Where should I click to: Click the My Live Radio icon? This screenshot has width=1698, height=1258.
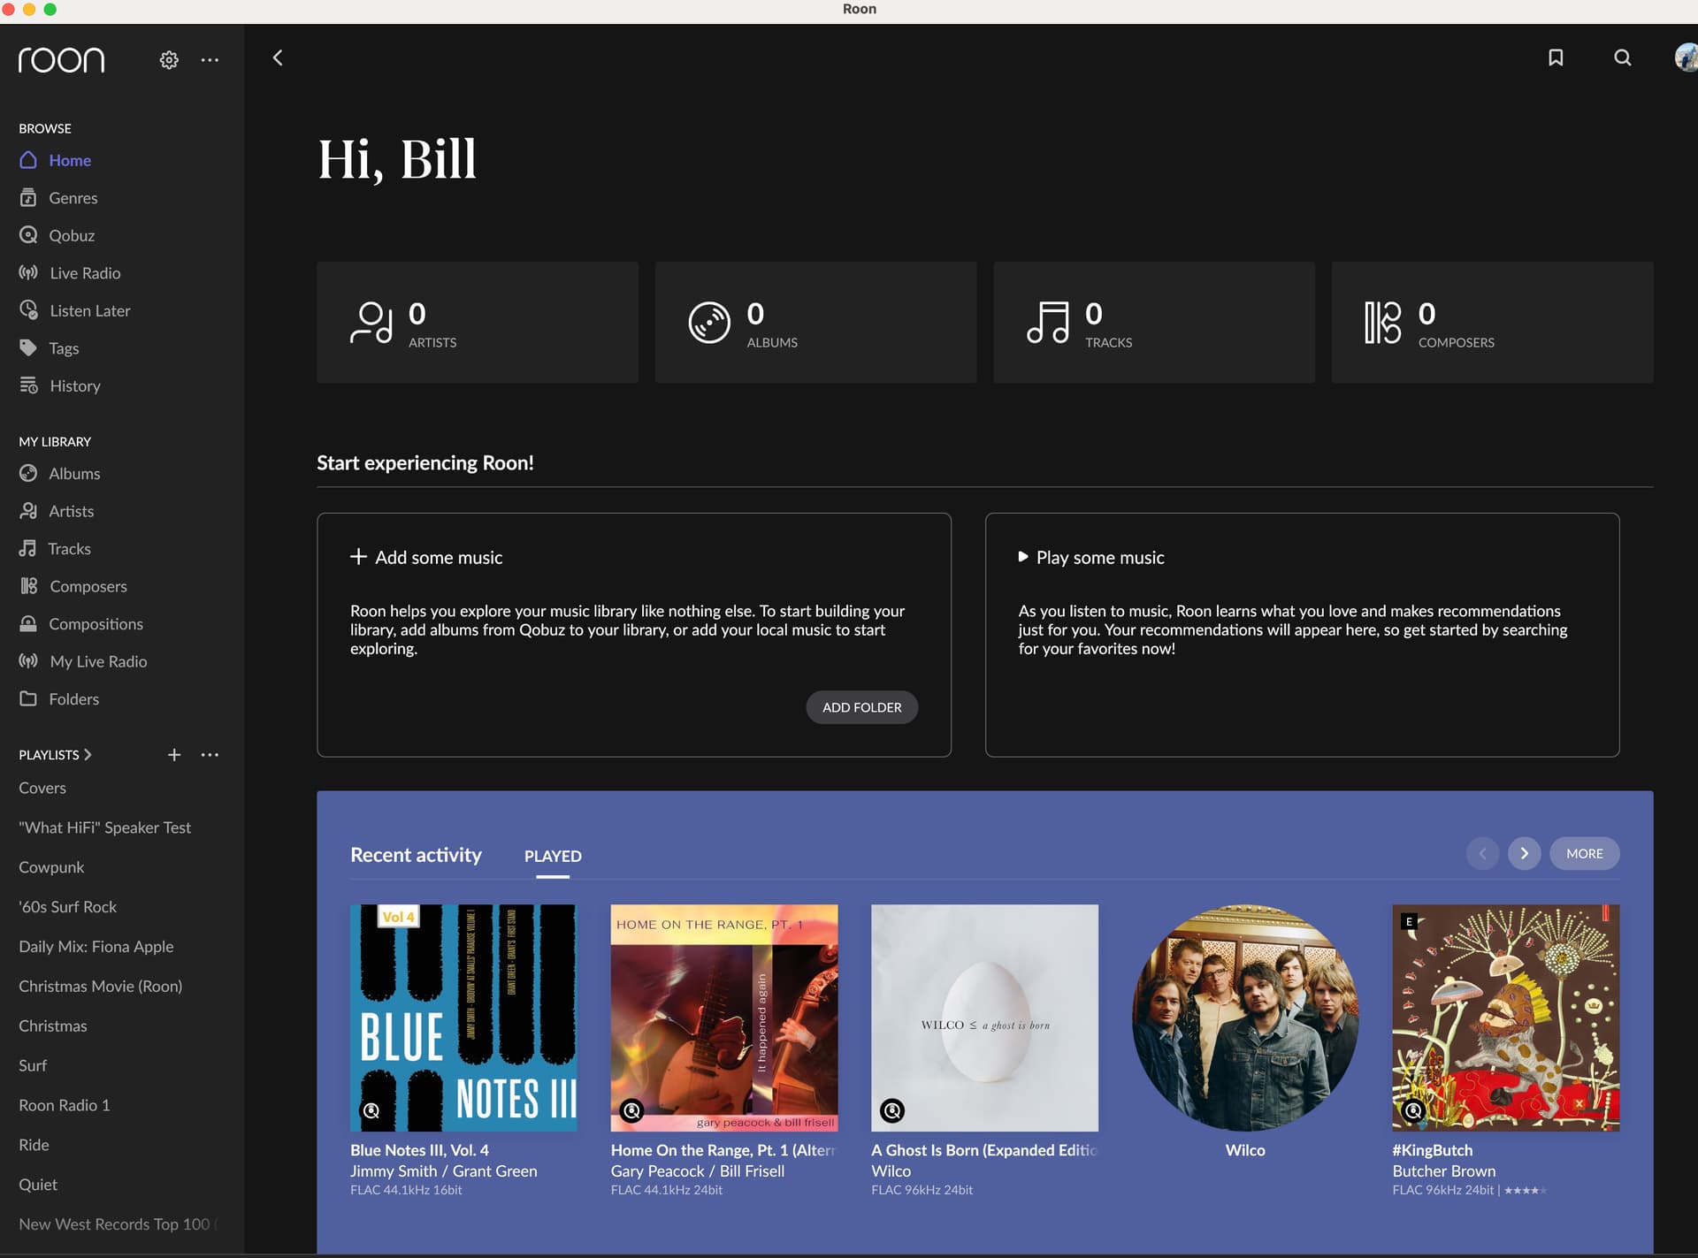[28, 661]
